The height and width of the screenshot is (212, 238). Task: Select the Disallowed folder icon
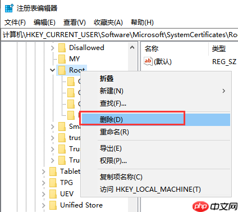pyautogui.click(x=62, y=48)
